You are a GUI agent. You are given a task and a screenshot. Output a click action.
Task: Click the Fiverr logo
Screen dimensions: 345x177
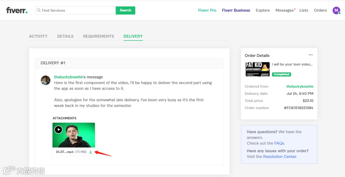(x=17, y=10)
